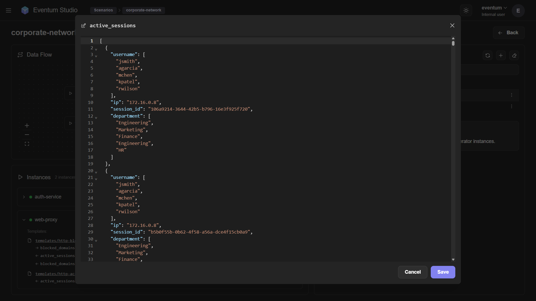Click the Eventum Studio logo icon

pyautogui.click(x=25, y=10)
